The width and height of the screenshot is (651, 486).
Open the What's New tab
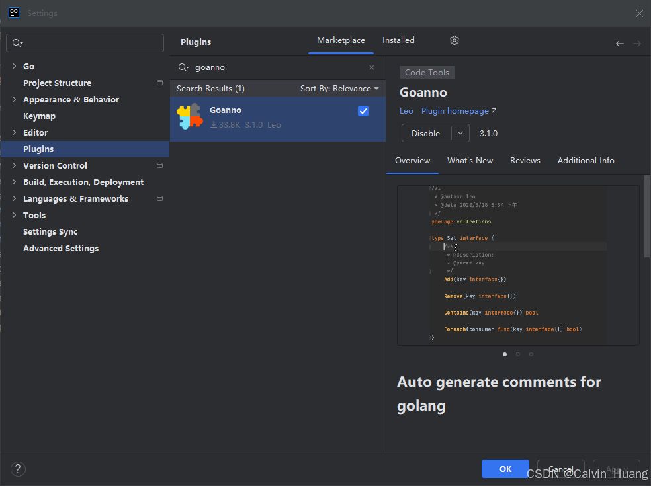[x=470, y=161]
